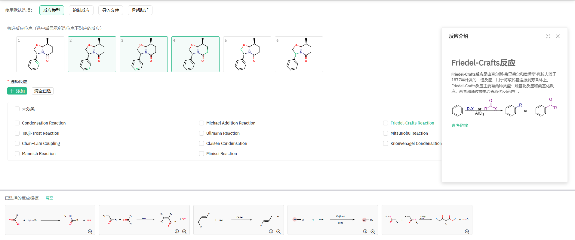Check the Condensation Reaction checkbox
Viewport: 575px width, 240px height.
point(17,123)
